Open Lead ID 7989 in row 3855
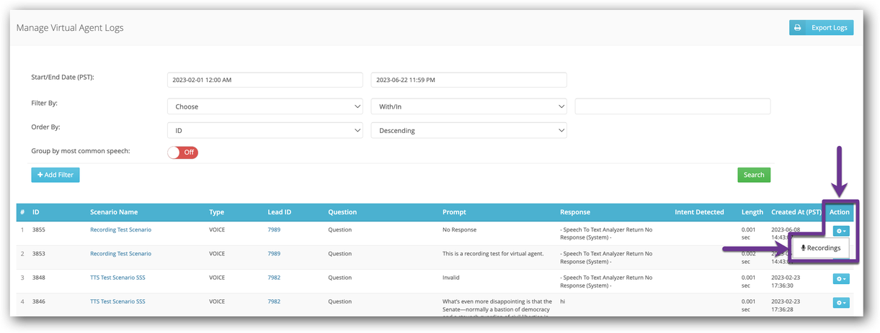Viewport: 880px width, 333px height. (274, 230)
